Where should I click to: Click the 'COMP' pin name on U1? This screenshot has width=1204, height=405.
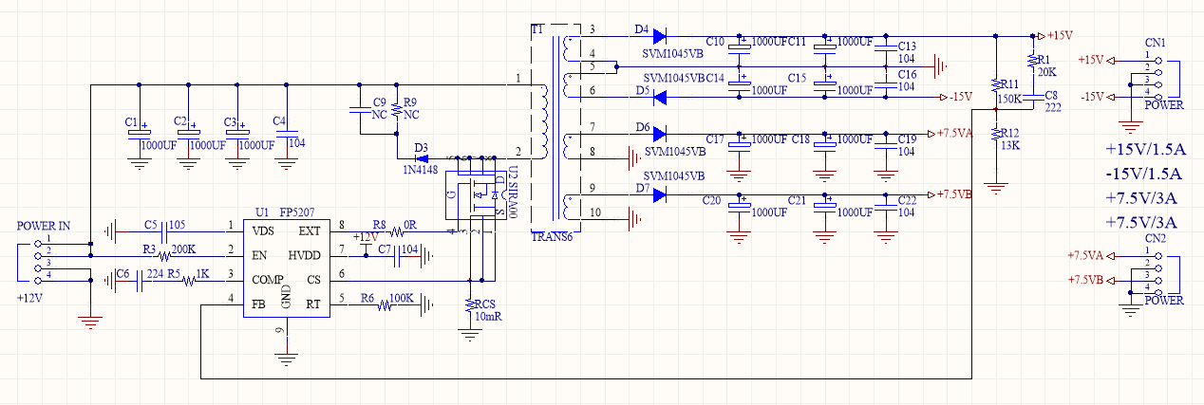tap(268, 280)
